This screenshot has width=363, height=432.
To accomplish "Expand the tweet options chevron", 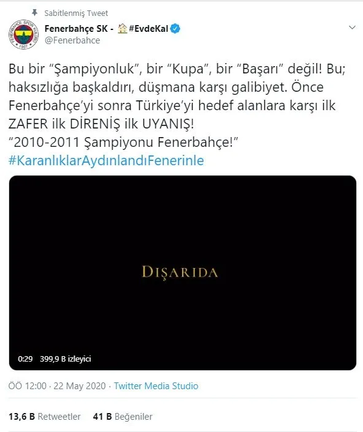I will click(352, 28).
